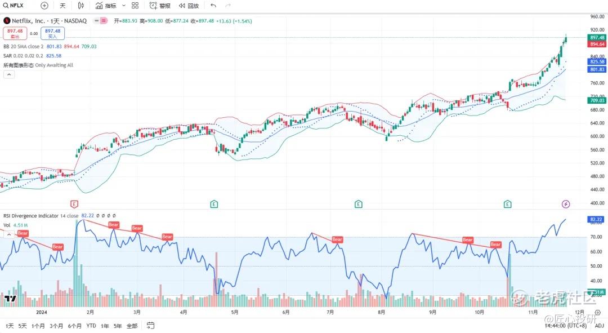Viewport: 608px width, 333px height.
Task: Collapse the indicator legend chevron
Action: [x=9, y=74]
